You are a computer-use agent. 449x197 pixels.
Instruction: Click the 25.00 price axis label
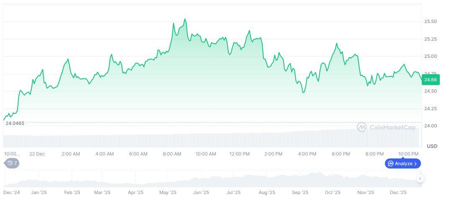(431, 56)
